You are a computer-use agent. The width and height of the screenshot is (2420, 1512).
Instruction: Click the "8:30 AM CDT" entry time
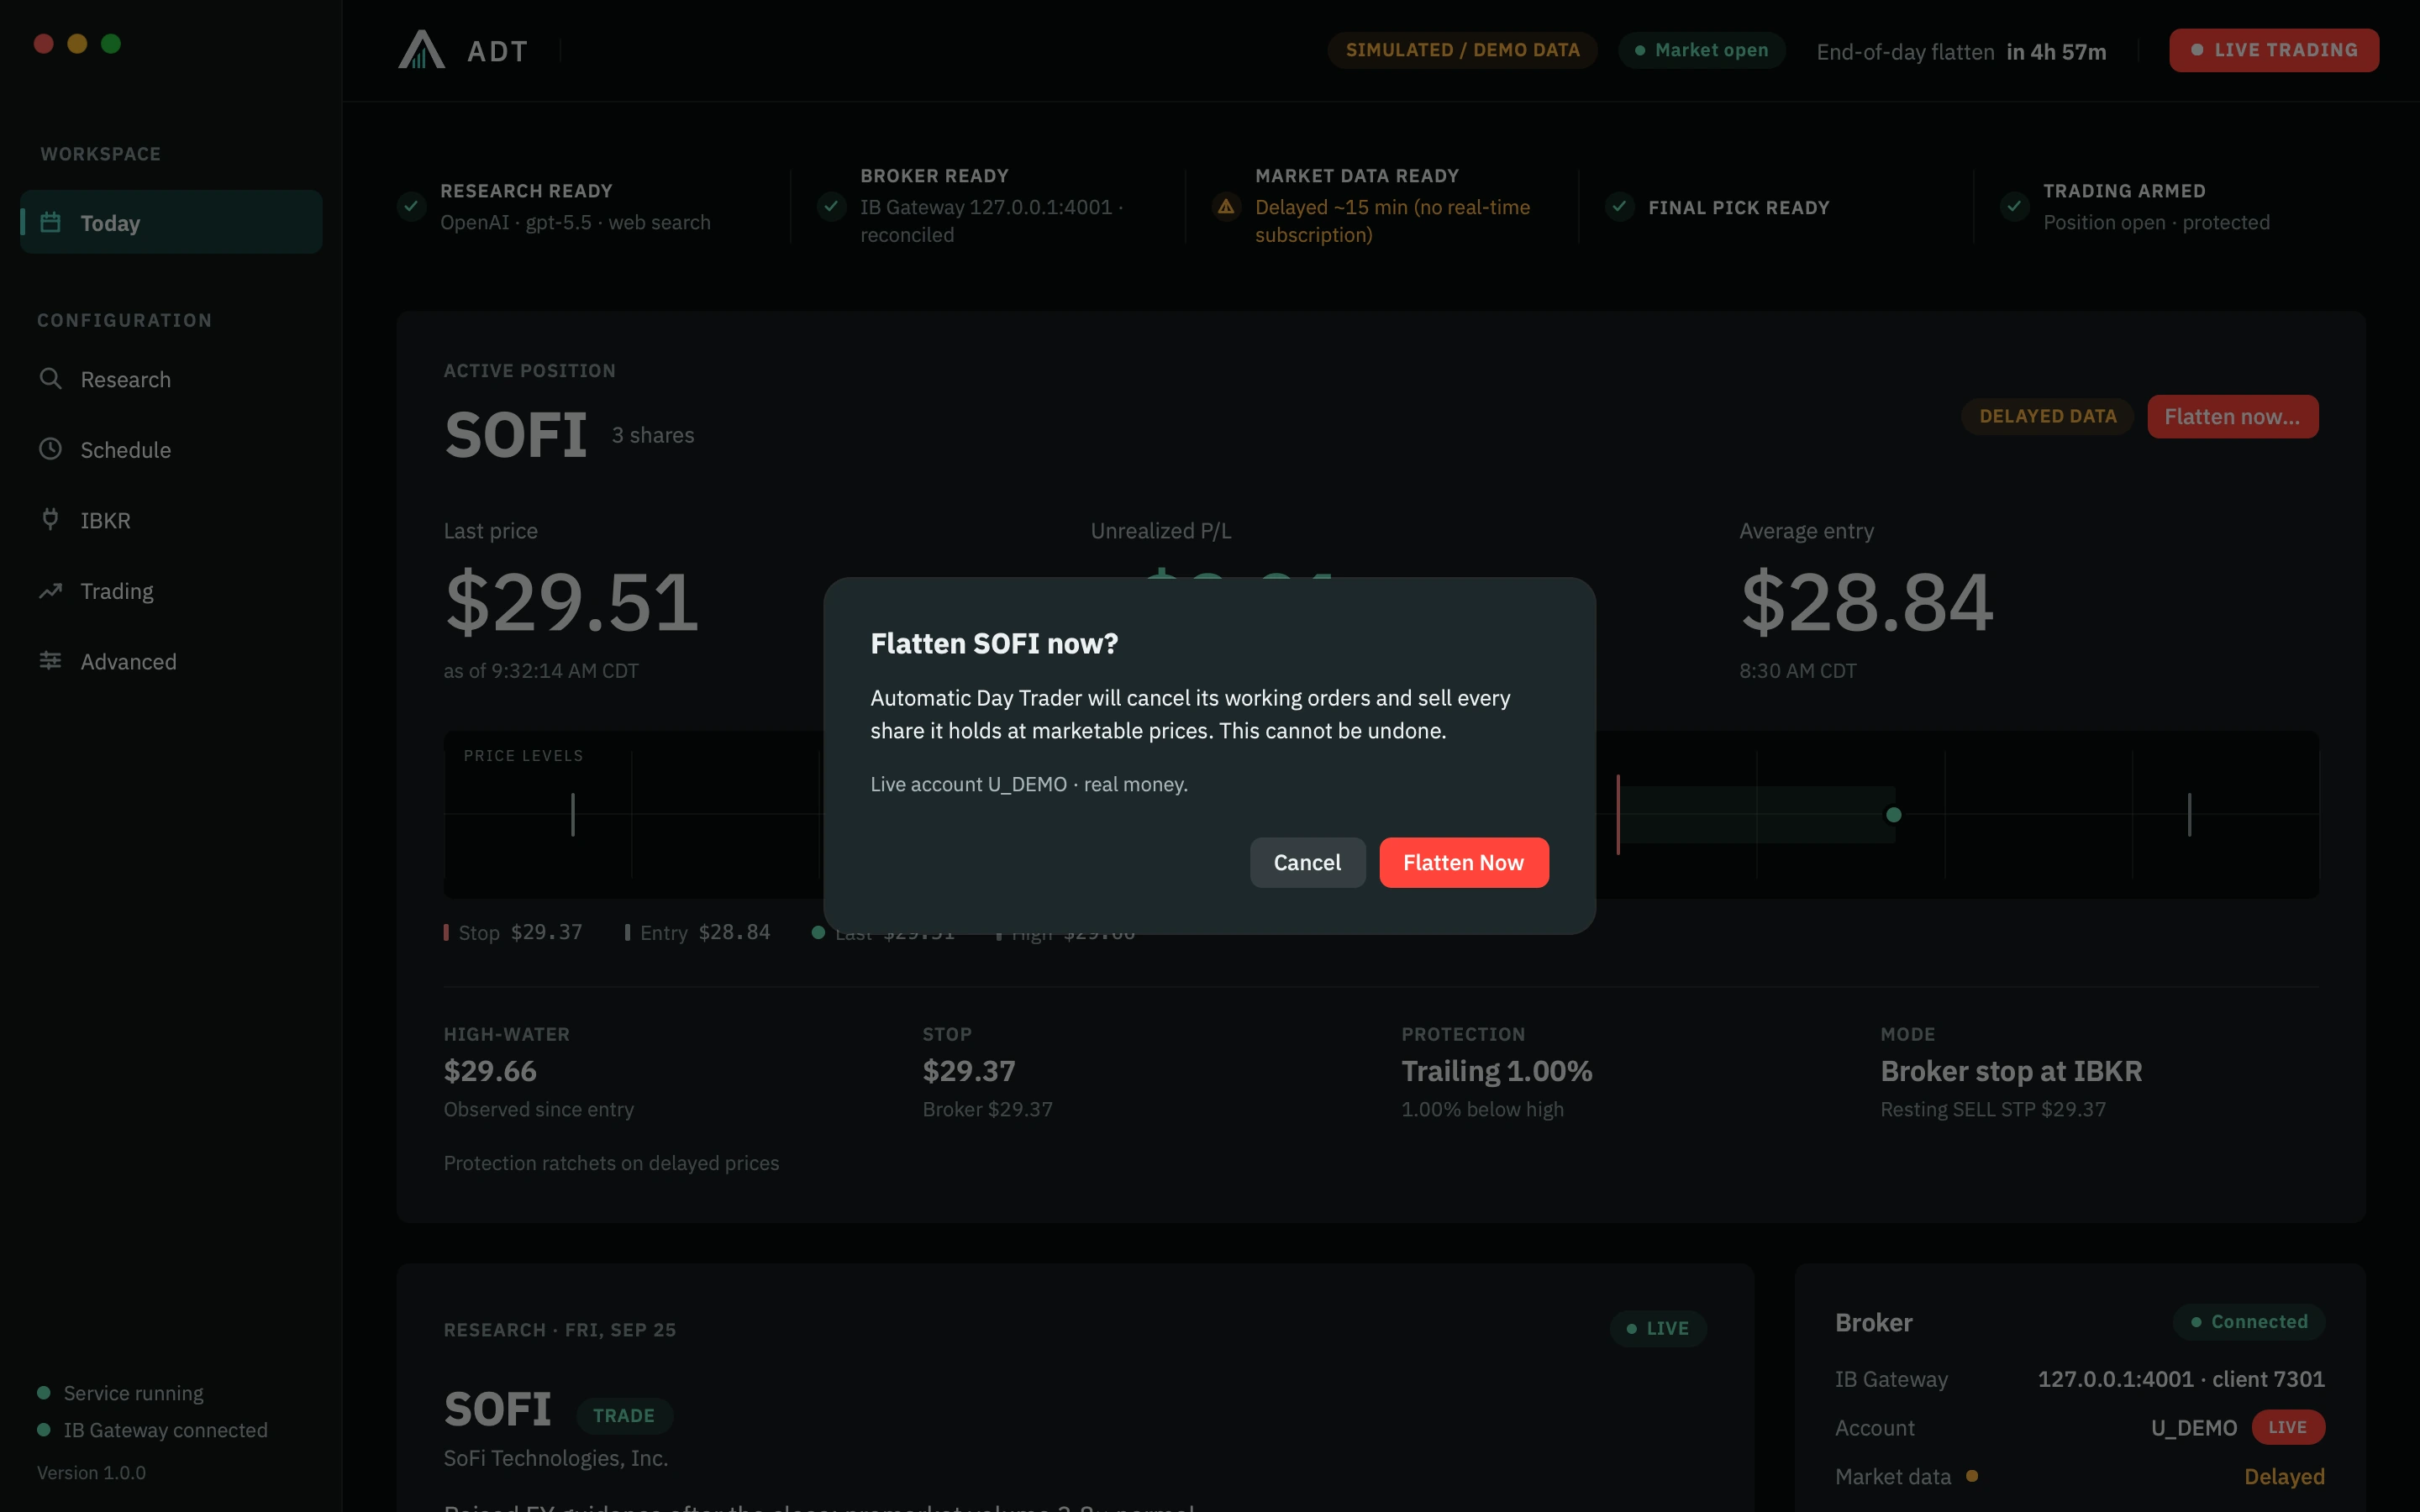click(x=1797, y=670)
